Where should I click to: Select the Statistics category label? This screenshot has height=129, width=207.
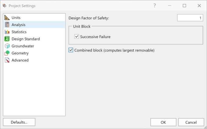(19, 32)
